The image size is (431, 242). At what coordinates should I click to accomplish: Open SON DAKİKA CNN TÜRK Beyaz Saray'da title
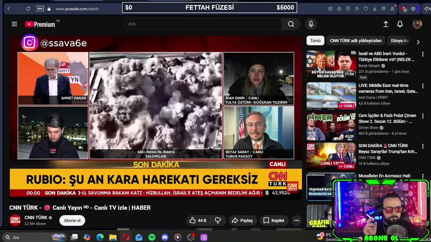tap(387, 149)
